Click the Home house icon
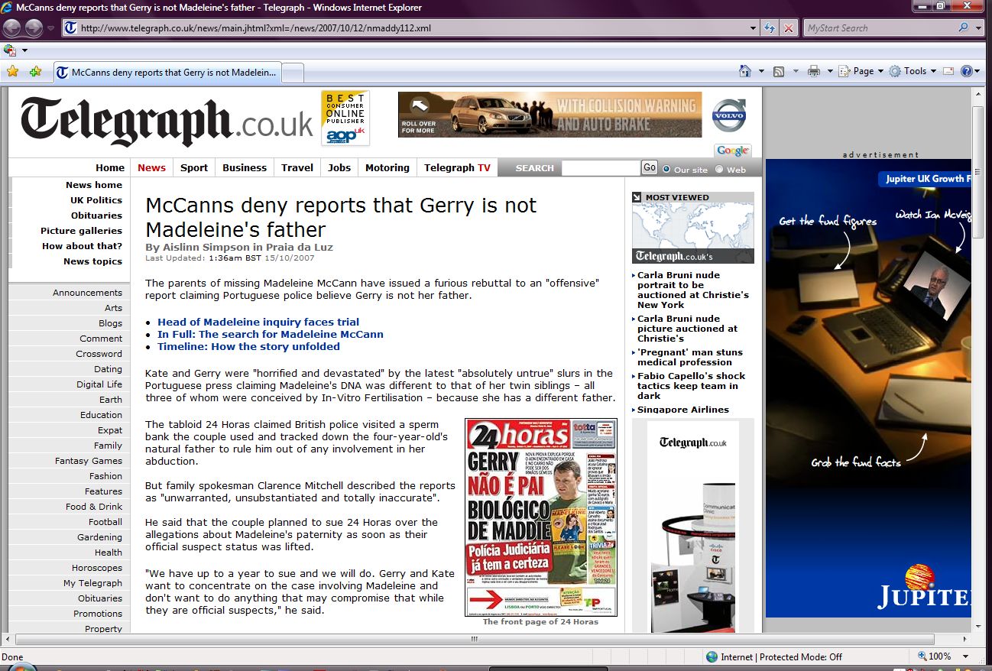The image size is (992, 671). click(745, 71)
